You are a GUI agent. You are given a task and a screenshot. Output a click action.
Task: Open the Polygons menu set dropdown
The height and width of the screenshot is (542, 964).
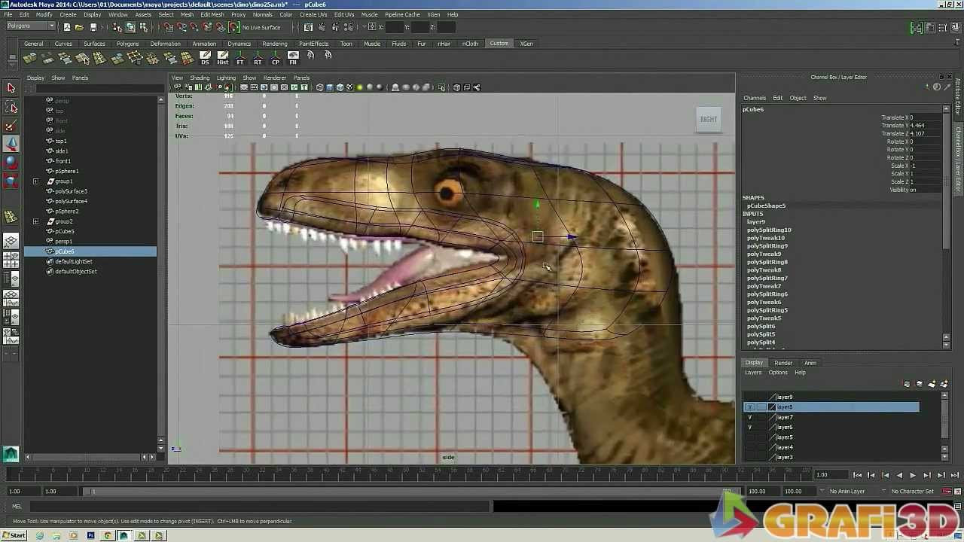coord(29,26)
